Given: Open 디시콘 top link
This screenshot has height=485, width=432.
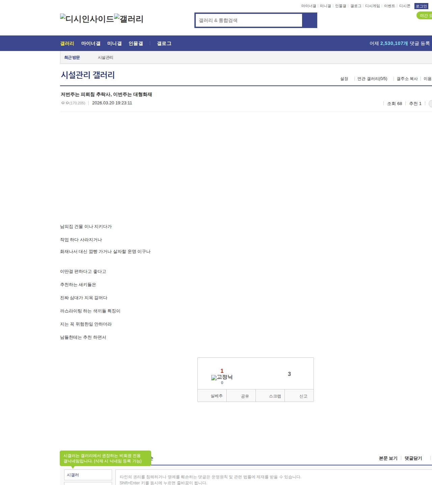Looking at the screenshot, I should tap(405, 6).
